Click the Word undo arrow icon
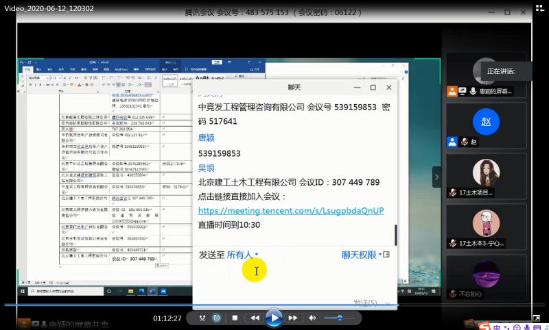The image size is (549, 330). pos(22,62)
